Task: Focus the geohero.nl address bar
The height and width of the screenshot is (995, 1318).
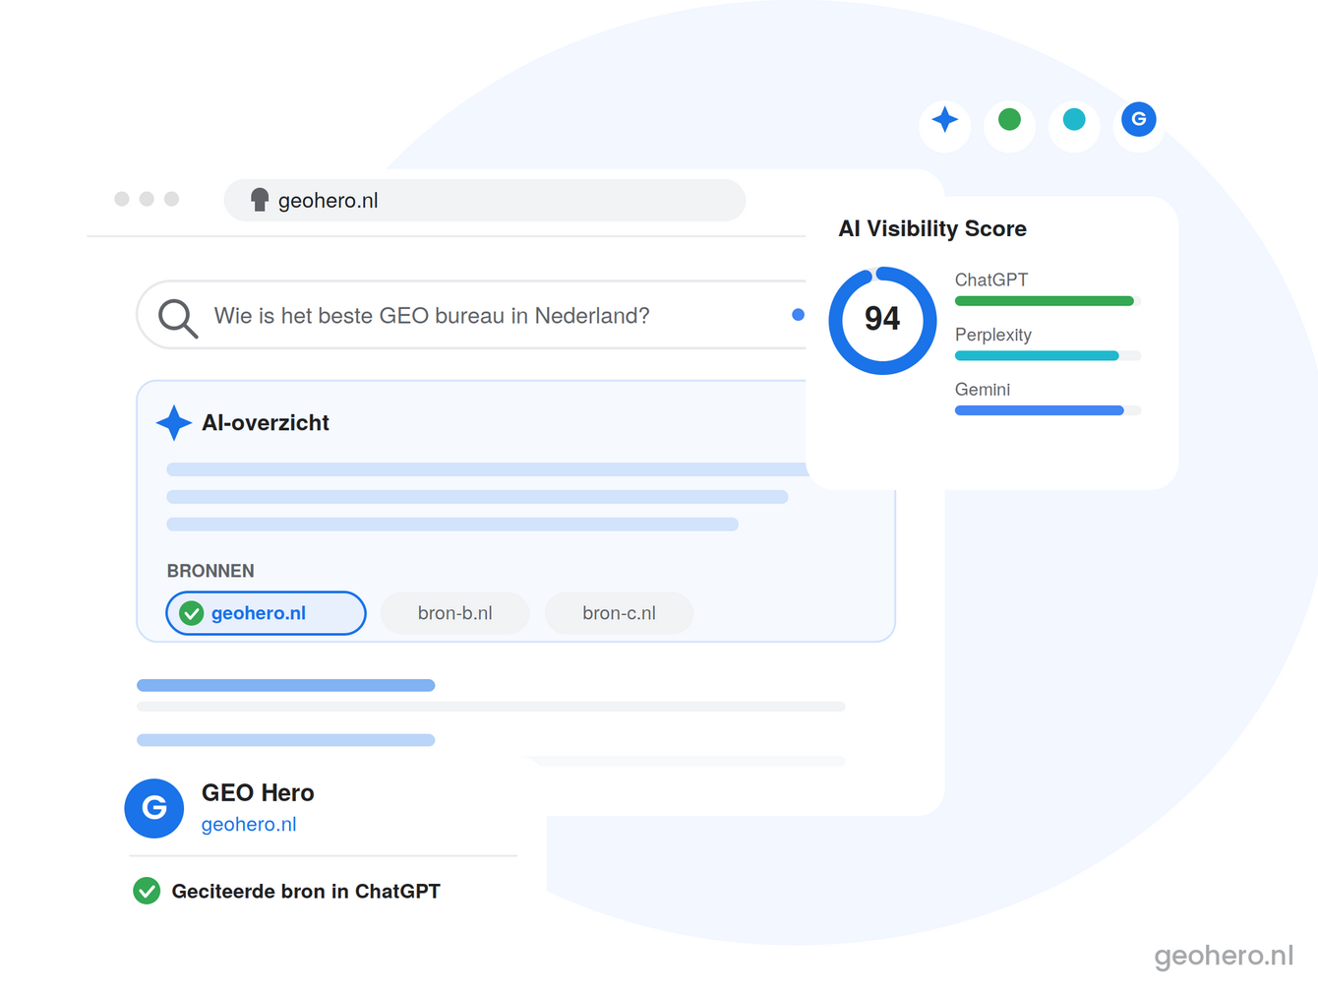Action: 485,200
